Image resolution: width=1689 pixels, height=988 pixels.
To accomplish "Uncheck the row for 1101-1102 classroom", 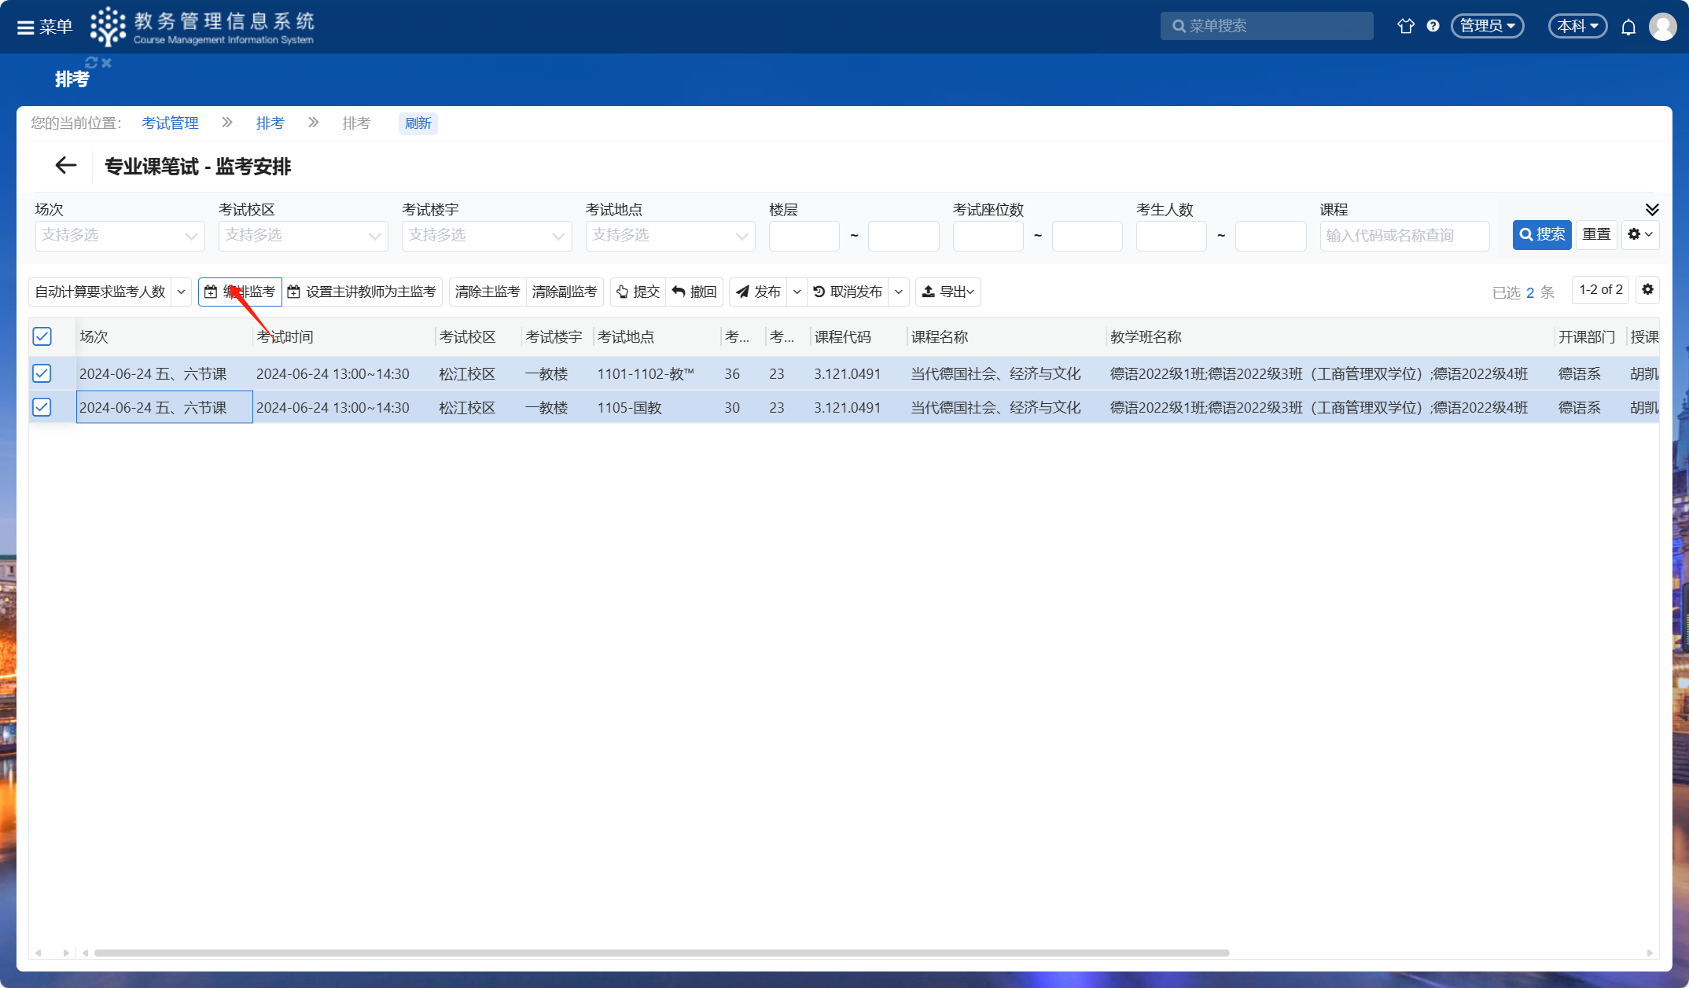I will point(42,373).
